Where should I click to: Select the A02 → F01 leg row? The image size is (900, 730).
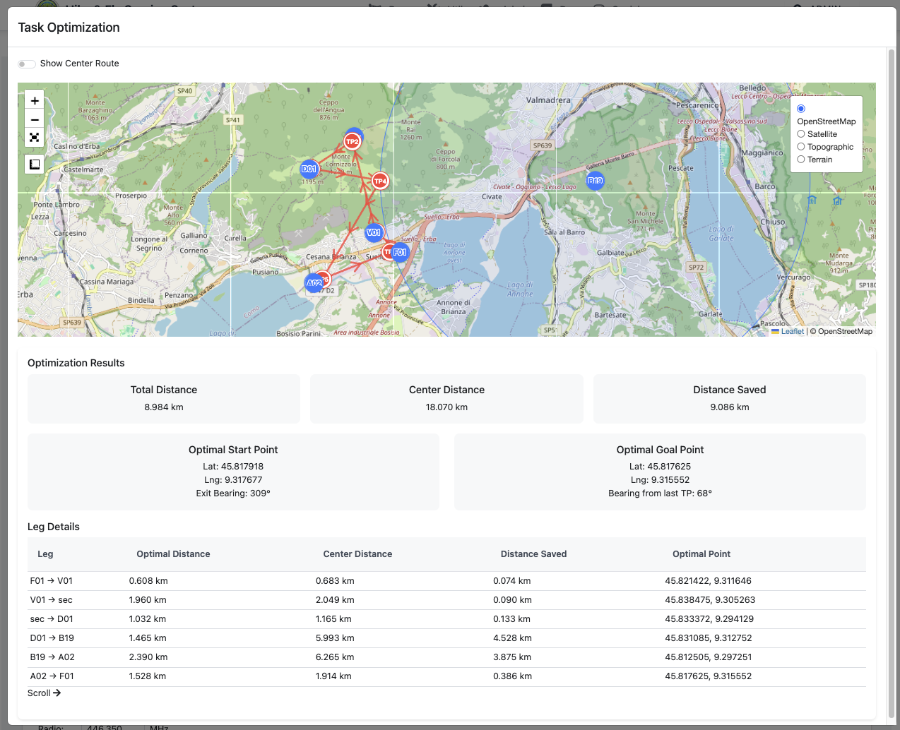click(x=446, y=676)
